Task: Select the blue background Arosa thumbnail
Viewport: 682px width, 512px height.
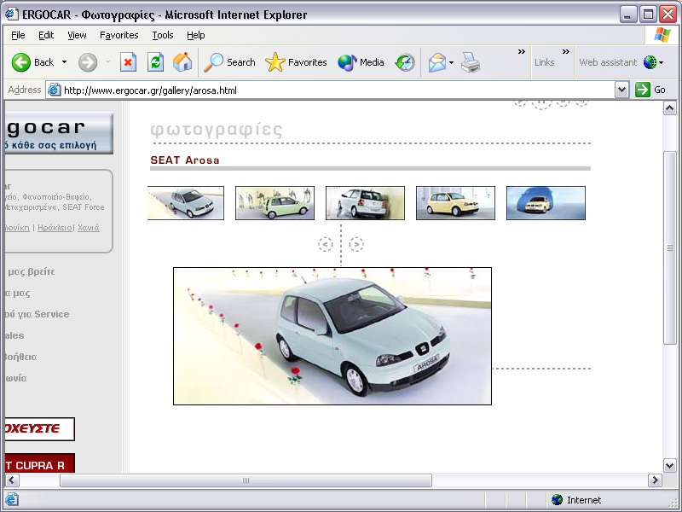Action: point(546,203)
